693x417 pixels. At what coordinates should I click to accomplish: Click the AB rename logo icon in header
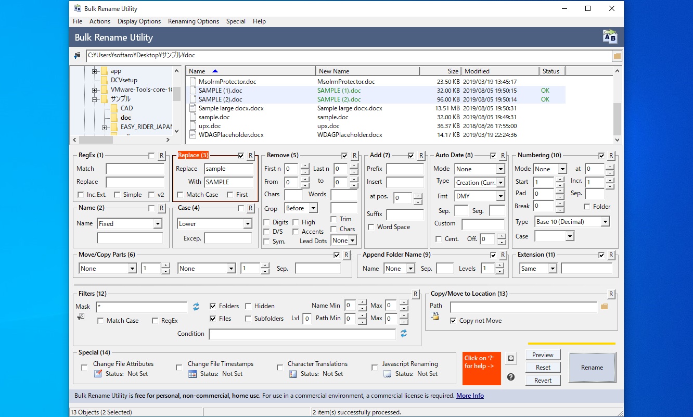610,37
